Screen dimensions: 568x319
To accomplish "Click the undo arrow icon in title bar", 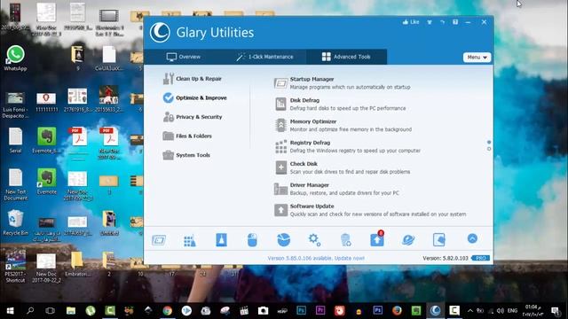I will (442, 22).
